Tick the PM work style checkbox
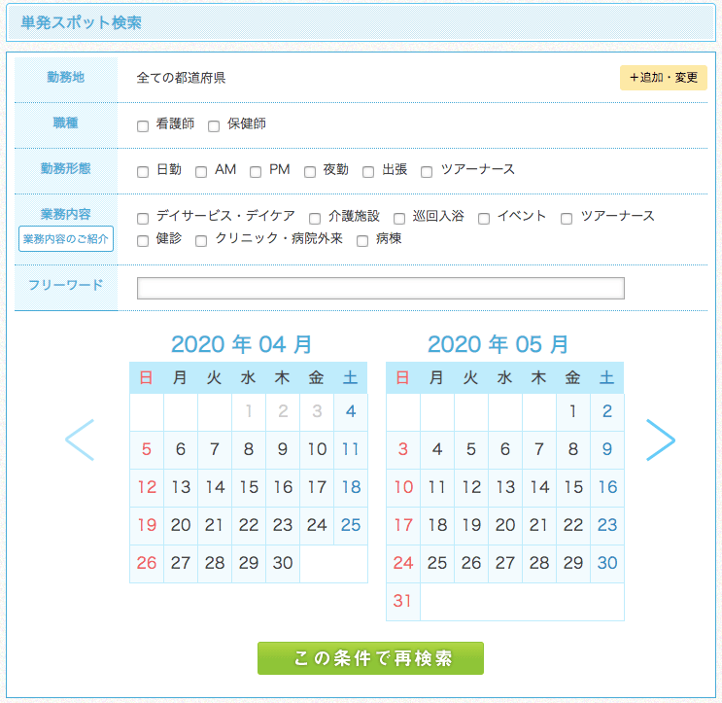The image size is (722, 703). [256, 172]
